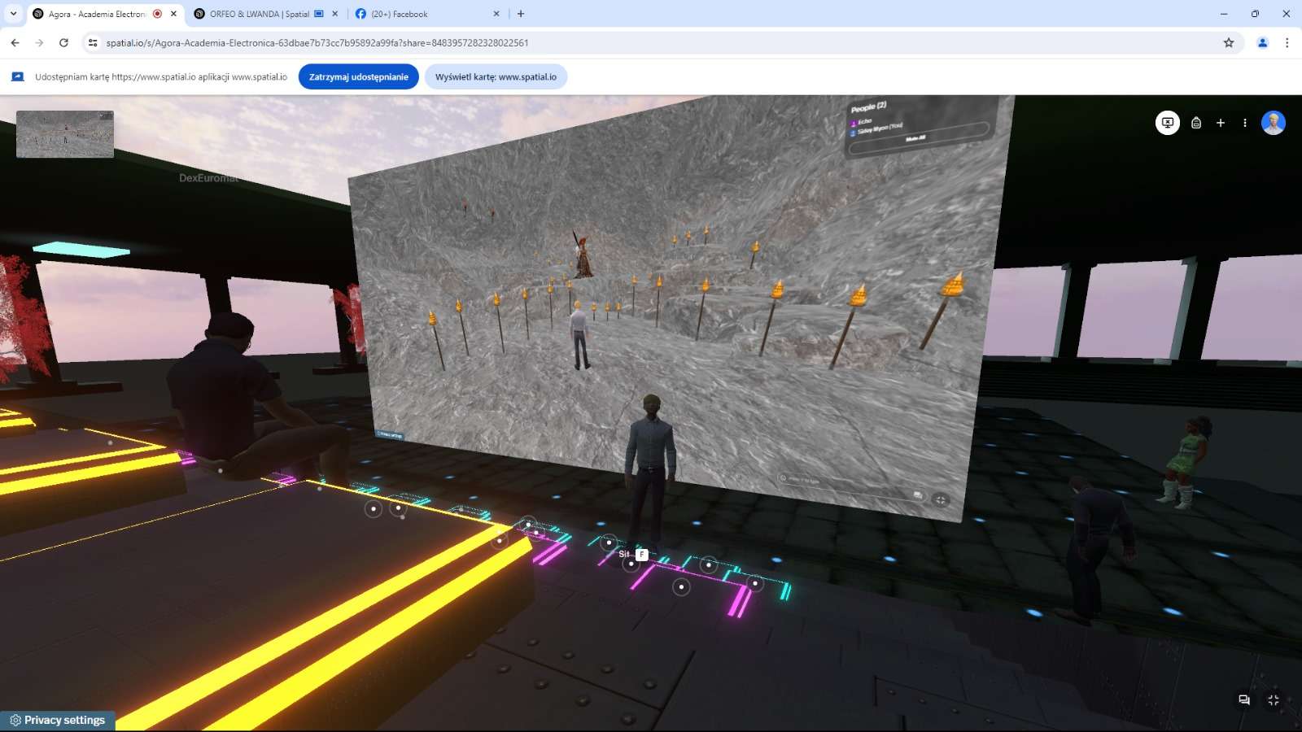Open Spatial's three-dot more options menu

point(1244,123)
